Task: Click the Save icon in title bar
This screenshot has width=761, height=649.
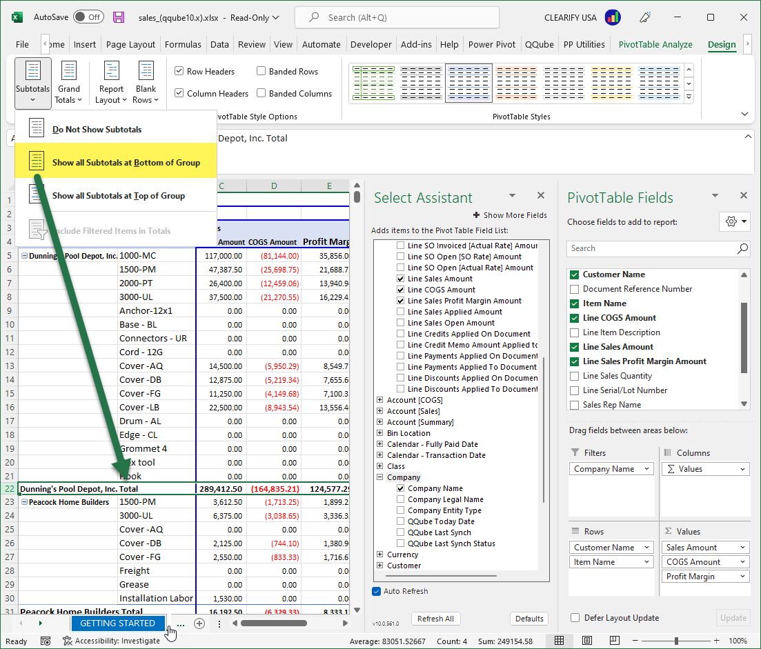Action: [119, 17]
